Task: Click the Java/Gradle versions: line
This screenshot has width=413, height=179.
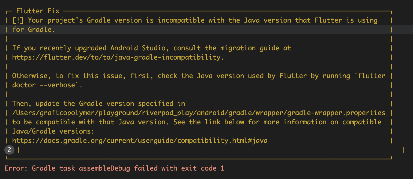Action: pyautogui.click(x=53, y=131)
